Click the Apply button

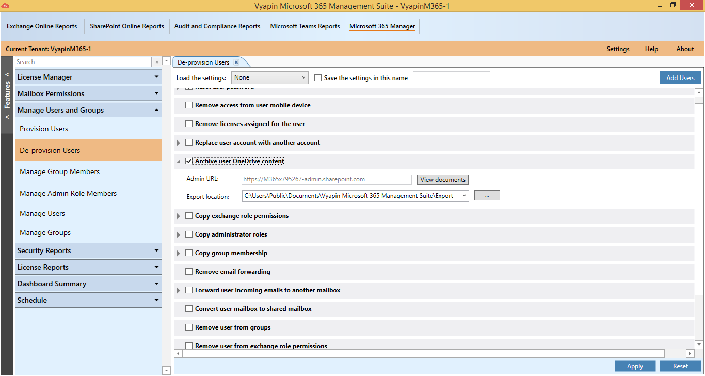(x=635, y=366)
